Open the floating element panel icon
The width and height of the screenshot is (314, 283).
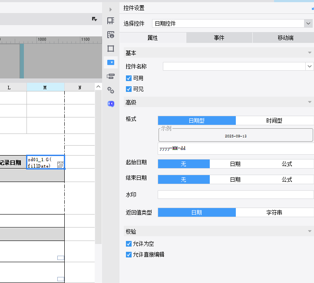111,49
